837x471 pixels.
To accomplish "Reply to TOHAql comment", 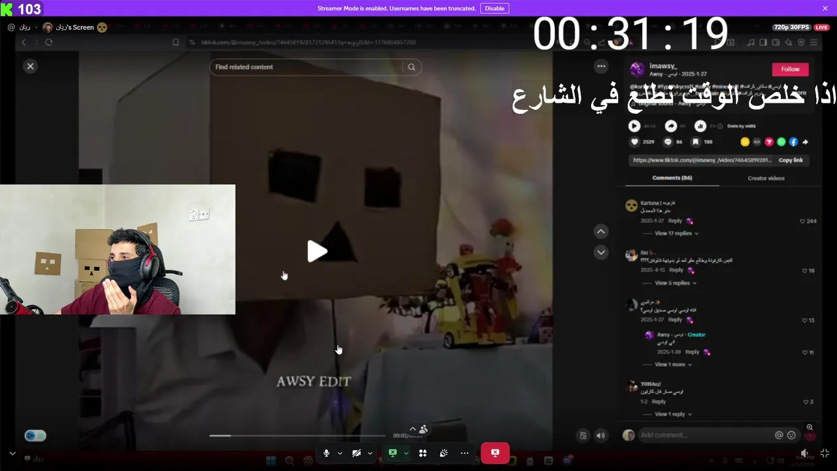I will coord(658,402).
